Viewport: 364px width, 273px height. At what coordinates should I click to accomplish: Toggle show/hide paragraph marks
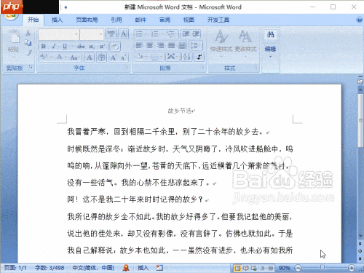pyautogui.click(x=199, y=57)
